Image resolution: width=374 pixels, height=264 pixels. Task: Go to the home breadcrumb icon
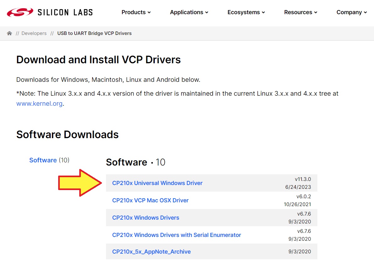click(9, 33)
